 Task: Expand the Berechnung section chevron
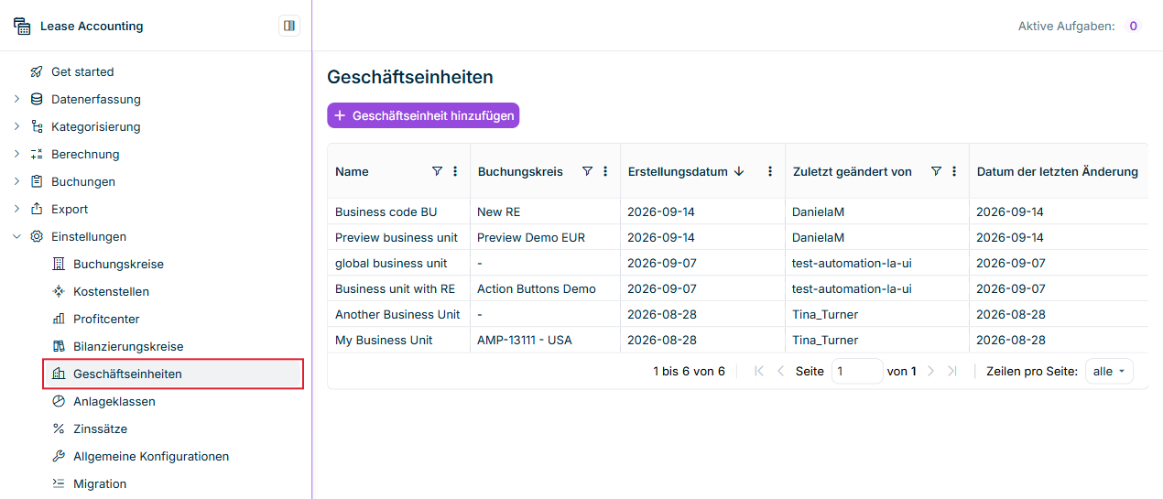pyautogui.click(x=16, y=154)
